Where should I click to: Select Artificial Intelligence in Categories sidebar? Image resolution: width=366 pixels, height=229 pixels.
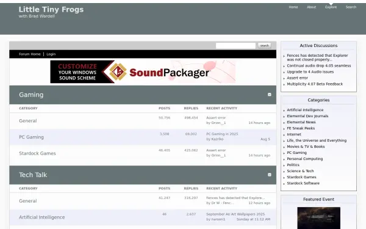[305, 110]
